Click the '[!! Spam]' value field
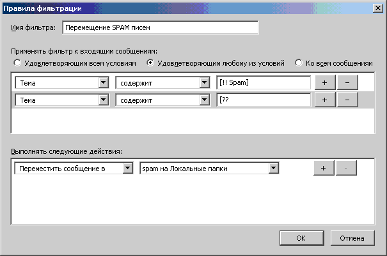The image size is (387, 256). 263,82
